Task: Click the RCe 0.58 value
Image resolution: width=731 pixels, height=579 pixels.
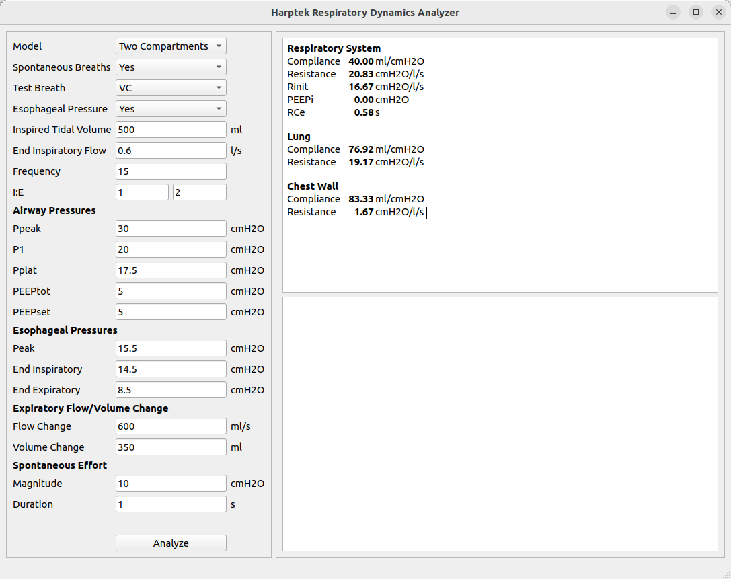Action: [x=364, y=112]
